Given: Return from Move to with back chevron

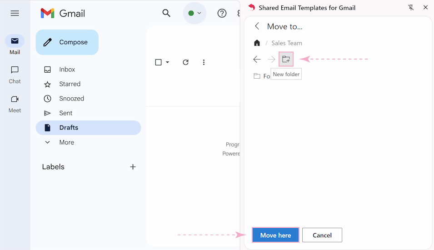Looking at the screenshot, I should click(257, 26).
